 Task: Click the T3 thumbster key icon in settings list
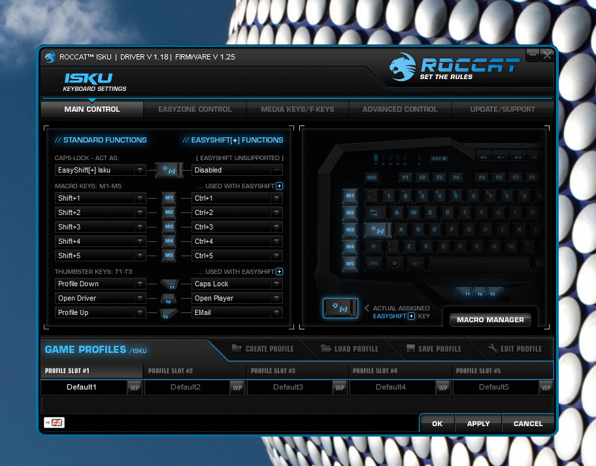click(x=169, y=313)
